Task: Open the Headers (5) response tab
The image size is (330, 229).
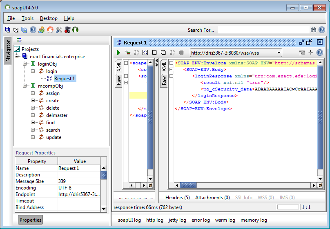Action: coord(177,198)
